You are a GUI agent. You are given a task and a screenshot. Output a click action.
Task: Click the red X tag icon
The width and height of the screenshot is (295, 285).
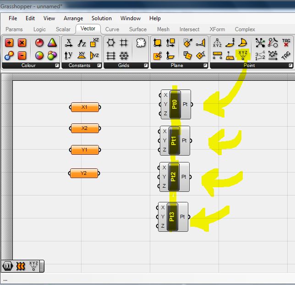(x=286, y=43)
